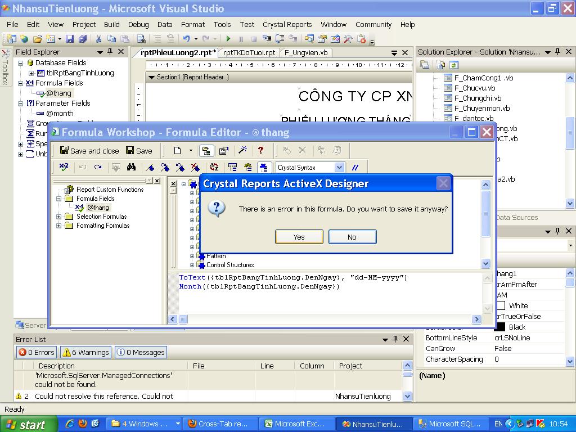Click Save and close in Formula Workshop
This screenshot has width=576, height=432.
click(89, 151)
